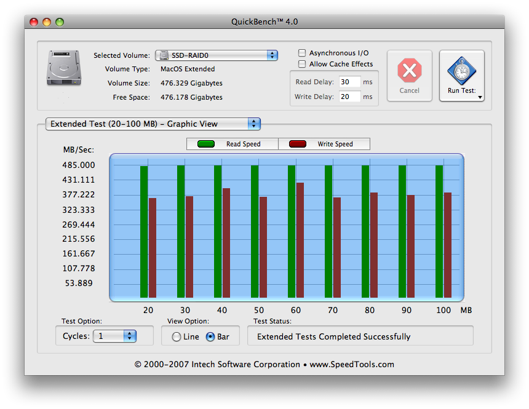The height and width of the screenshot is (409, 529).
Task: Click the green Read Speed legend swatch
Action: [206, 144]
